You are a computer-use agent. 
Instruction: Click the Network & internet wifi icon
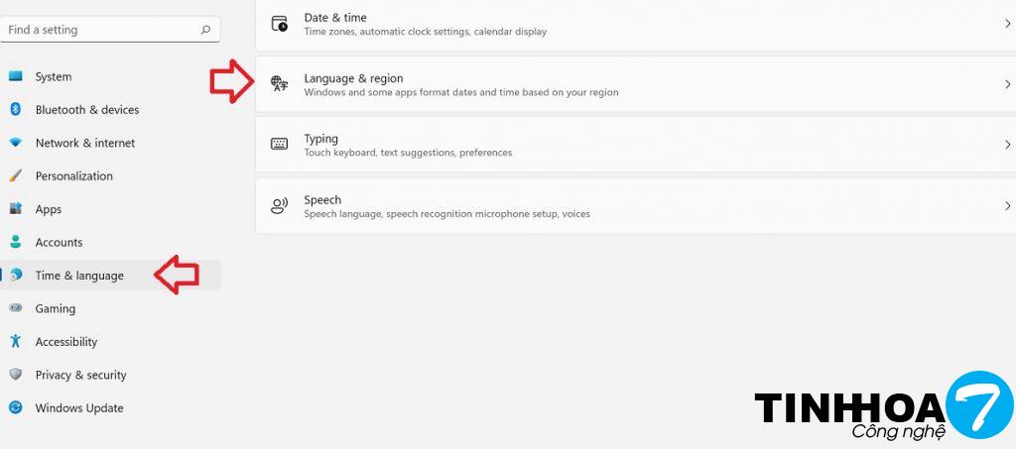(15, 143)
